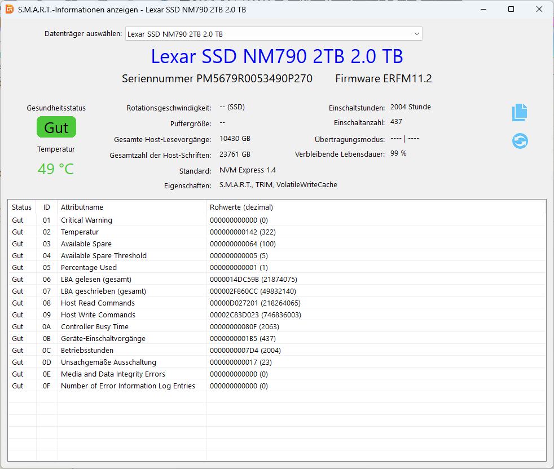Click raw value 00002C83D023 (746836003)

click(256, 315)
